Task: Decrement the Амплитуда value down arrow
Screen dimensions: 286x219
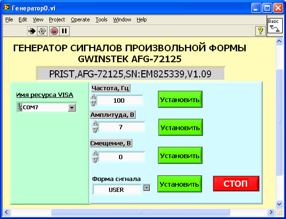Action: click(x=95, y=130)
